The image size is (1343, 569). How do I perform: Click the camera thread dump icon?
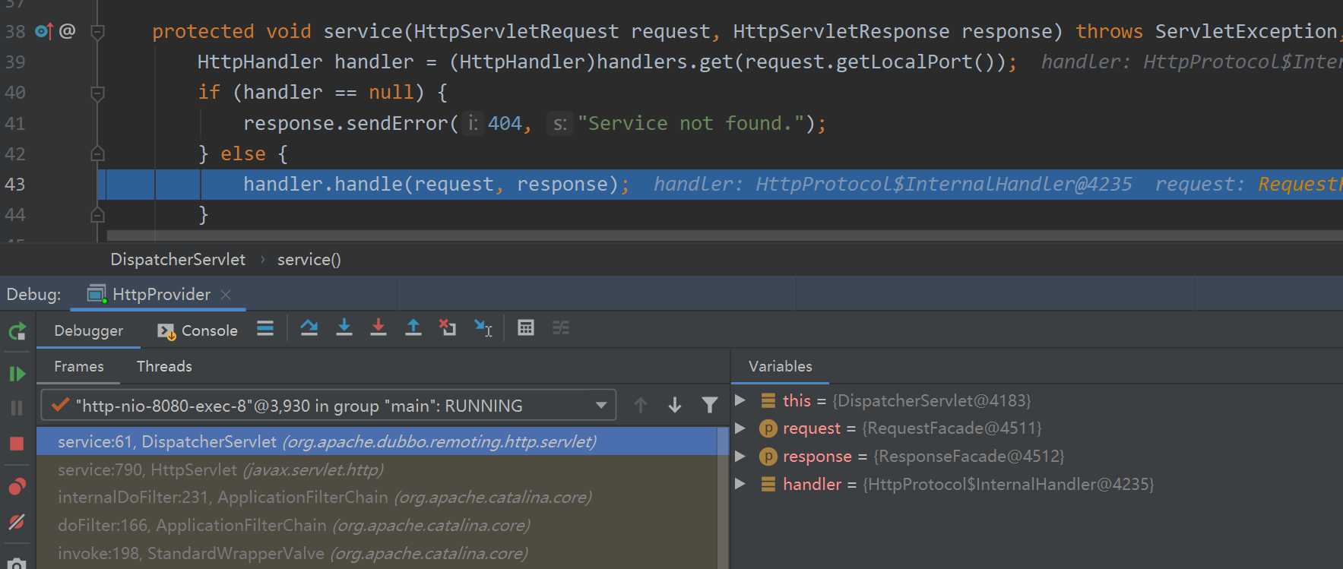click(17, 564)
